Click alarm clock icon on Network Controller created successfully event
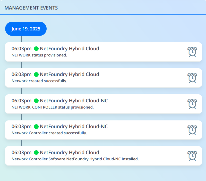This screenshot has width=206, height=181. click(x=192, y=130)
